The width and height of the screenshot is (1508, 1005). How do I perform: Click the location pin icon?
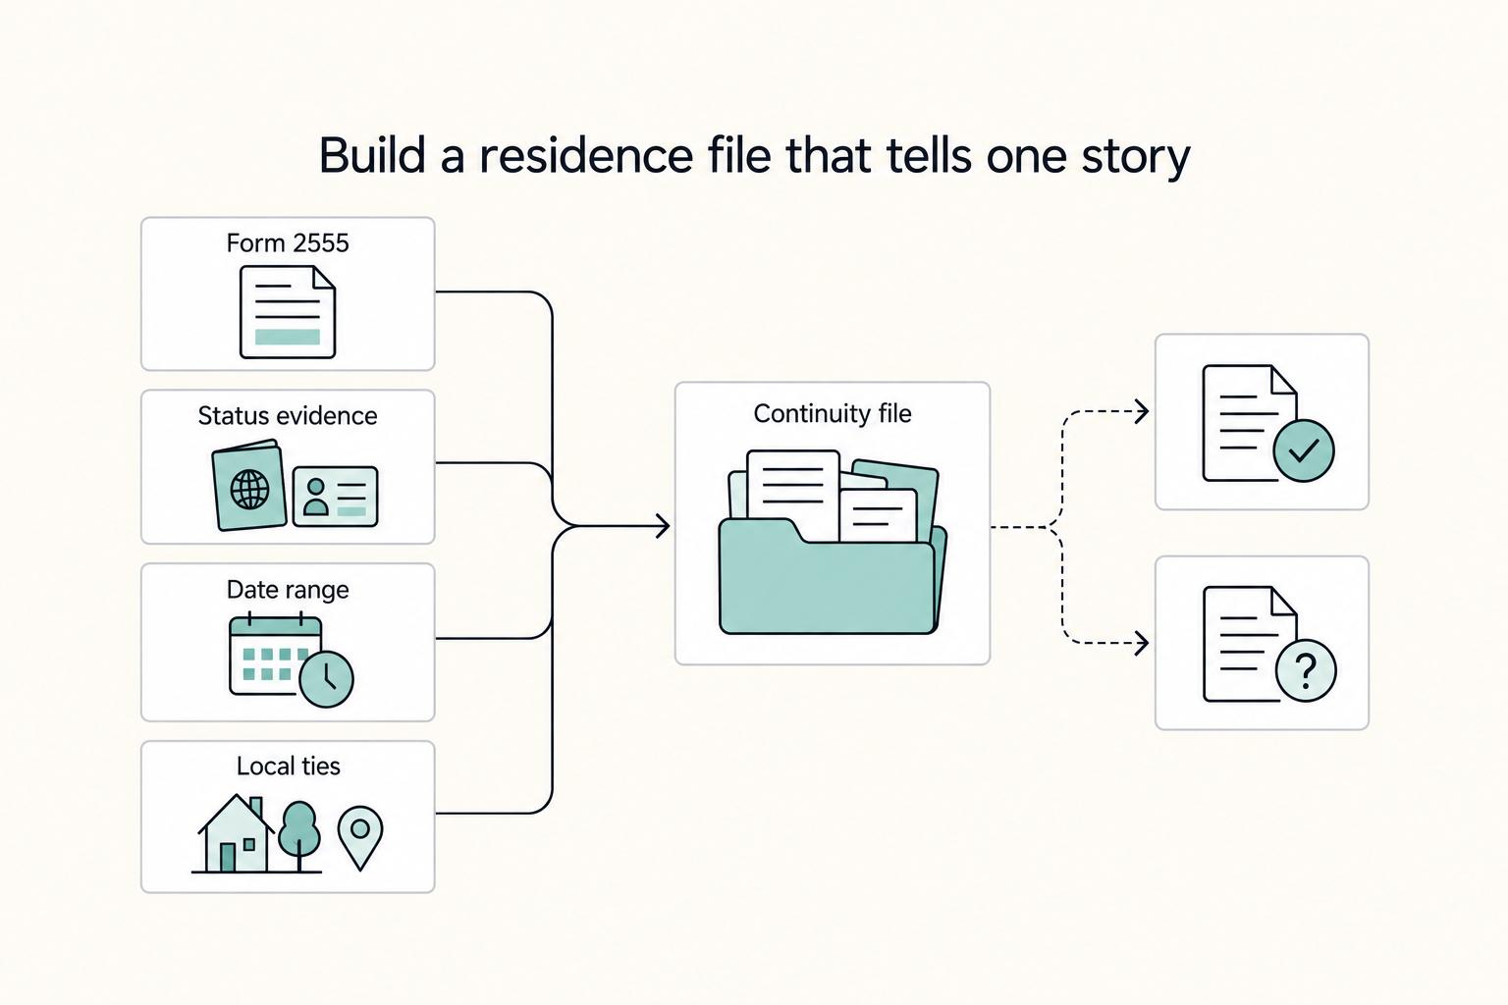tap(360, 838)
